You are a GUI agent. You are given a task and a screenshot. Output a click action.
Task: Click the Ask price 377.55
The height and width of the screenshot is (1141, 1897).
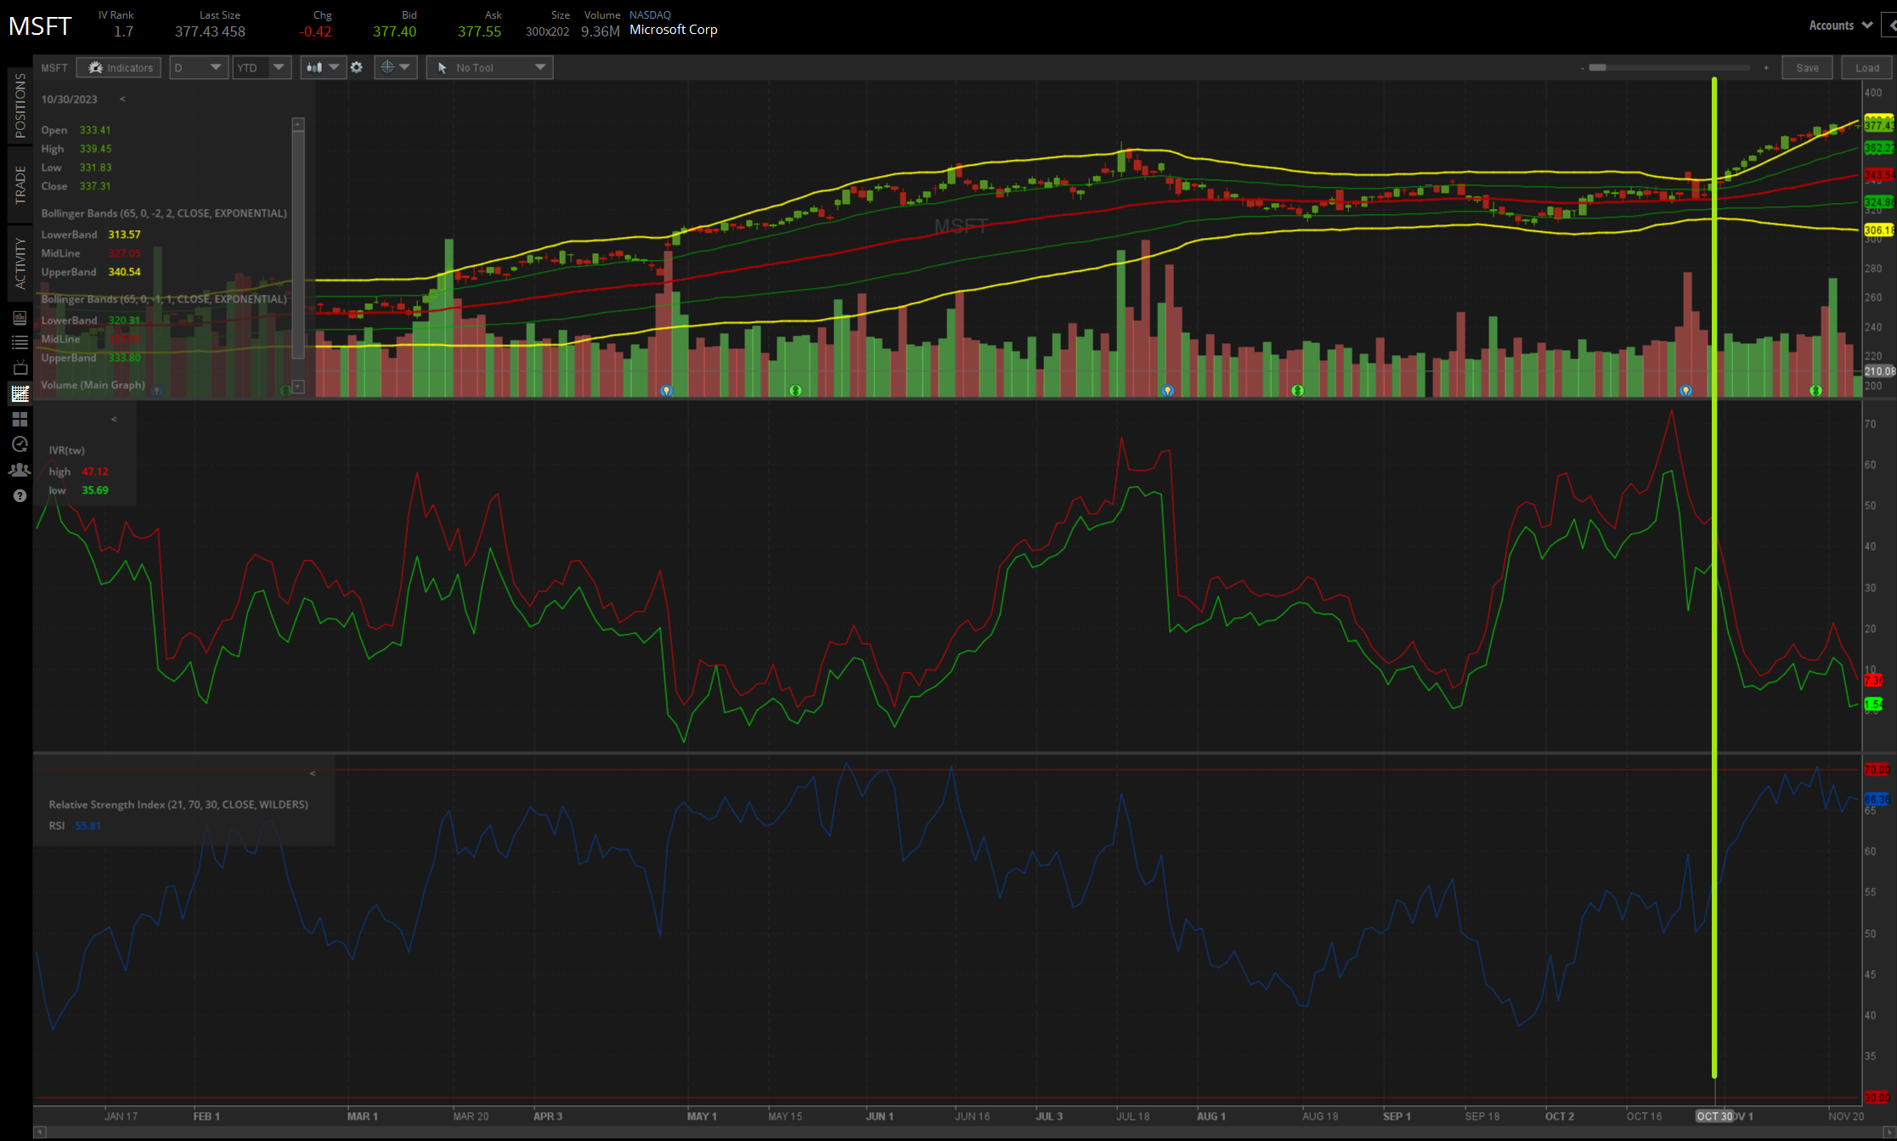point(480,31)
